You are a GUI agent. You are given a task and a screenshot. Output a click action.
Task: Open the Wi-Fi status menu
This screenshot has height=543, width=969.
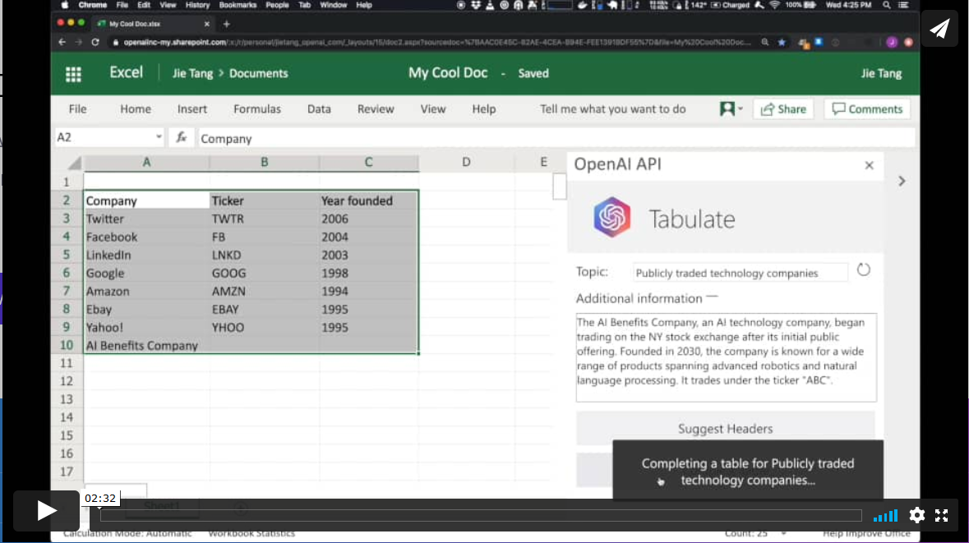coord(774,5)
